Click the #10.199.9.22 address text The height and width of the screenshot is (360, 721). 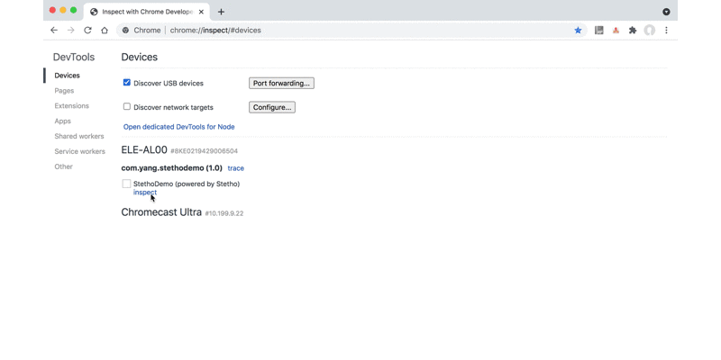point(224,213)
